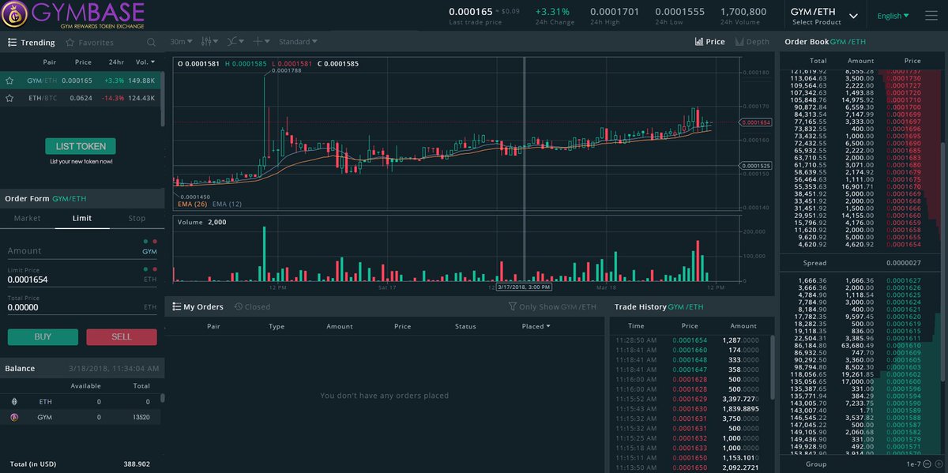Click the Trending list icon

click(x=12, y=43)
